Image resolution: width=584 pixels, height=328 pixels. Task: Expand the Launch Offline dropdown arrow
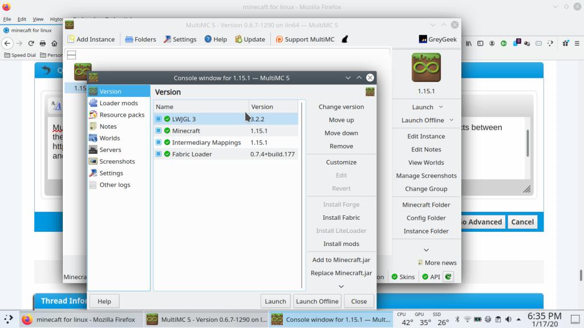[451, 120]
